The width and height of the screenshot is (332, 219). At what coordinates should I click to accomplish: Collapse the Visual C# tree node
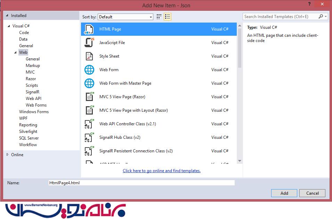tap(9, 26)
